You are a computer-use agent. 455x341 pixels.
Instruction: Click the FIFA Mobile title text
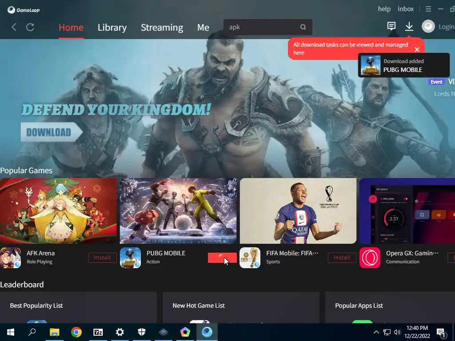[x=292, y=253]
